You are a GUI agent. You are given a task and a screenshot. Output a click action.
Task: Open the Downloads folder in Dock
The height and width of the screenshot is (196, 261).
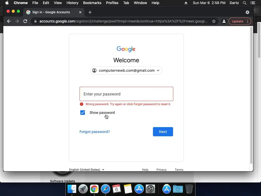pos(178,189)
